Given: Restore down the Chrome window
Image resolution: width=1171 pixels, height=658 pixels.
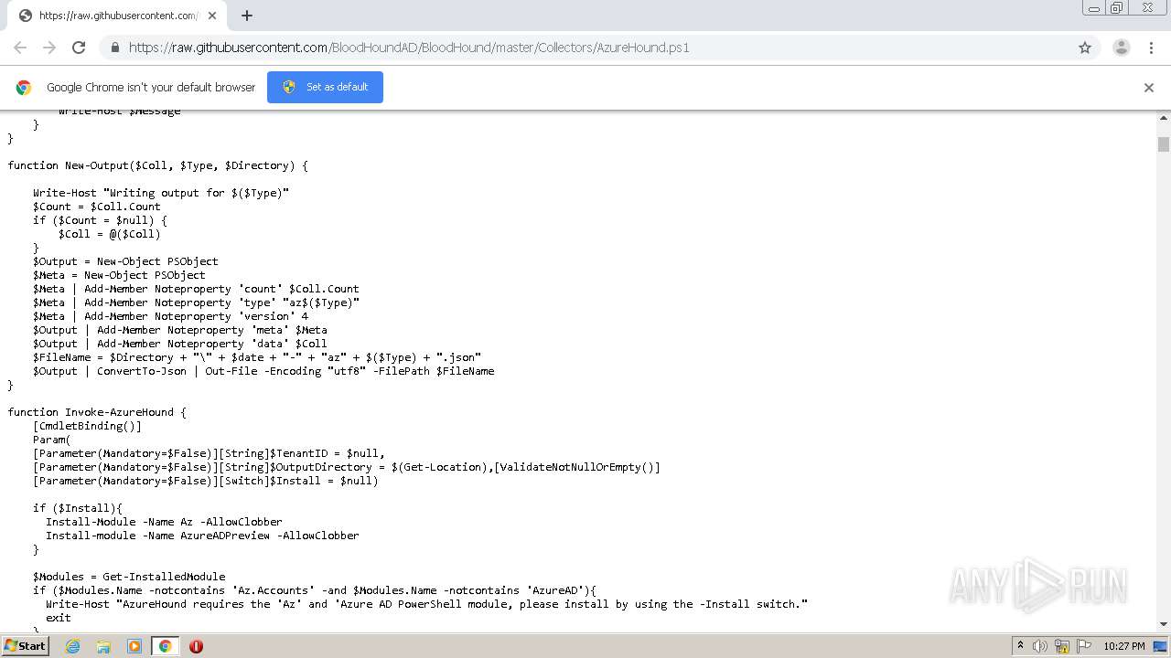Looking at the screenshot, I should [1117, 8].
